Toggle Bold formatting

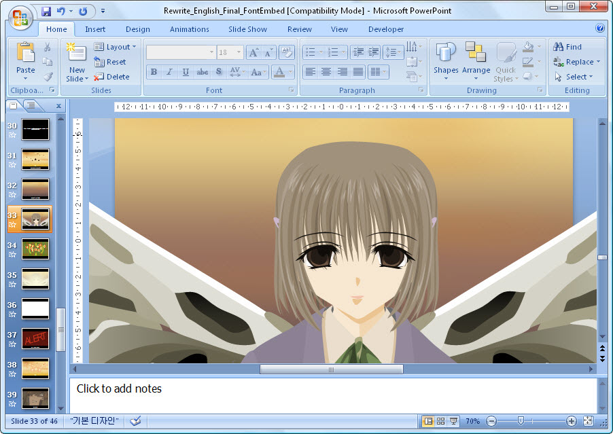click(154, 72)
